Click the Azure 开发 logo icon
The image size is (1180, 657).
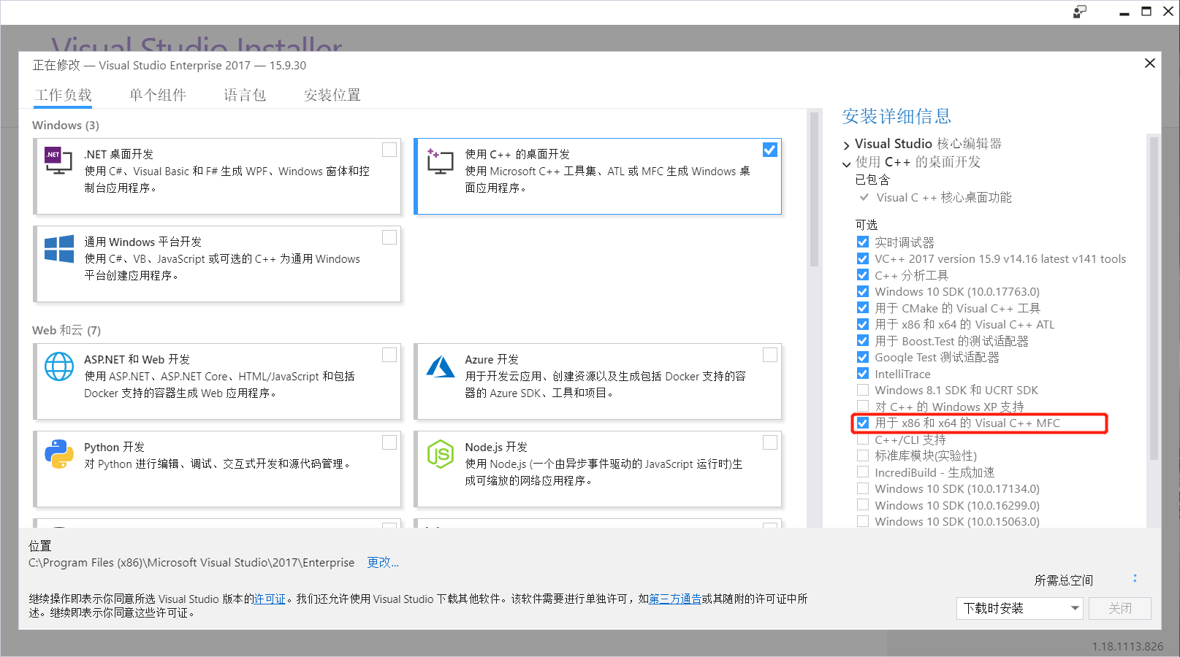tap(441, 366)
